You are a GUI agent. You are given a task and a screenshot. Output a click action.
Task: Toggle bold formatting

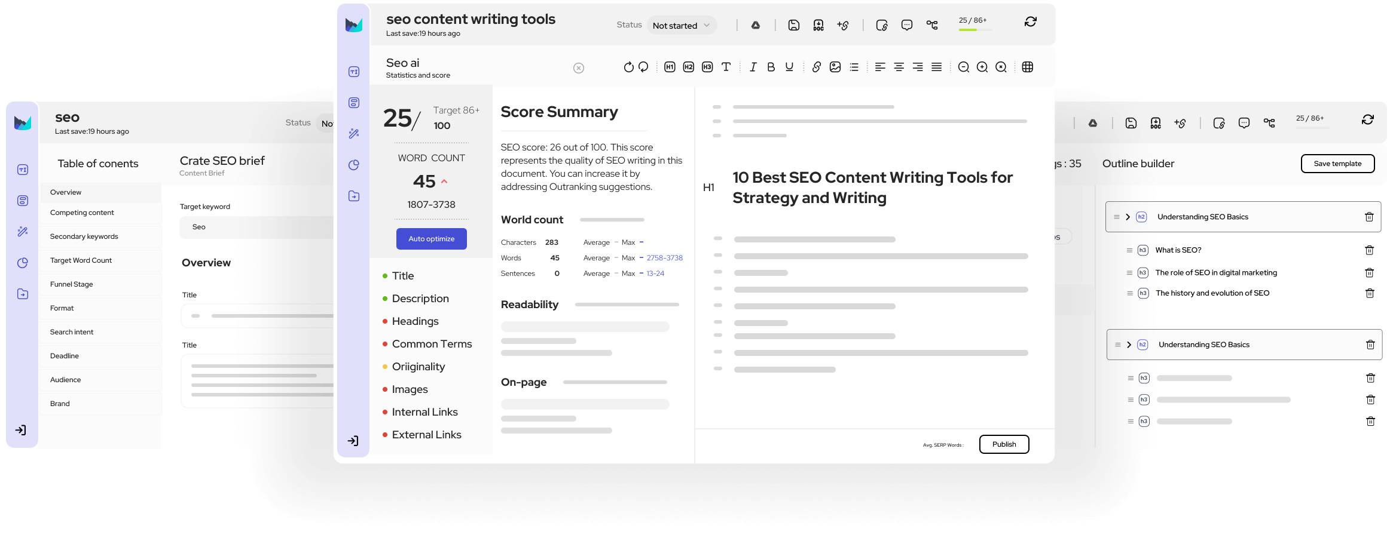point(771,67)
